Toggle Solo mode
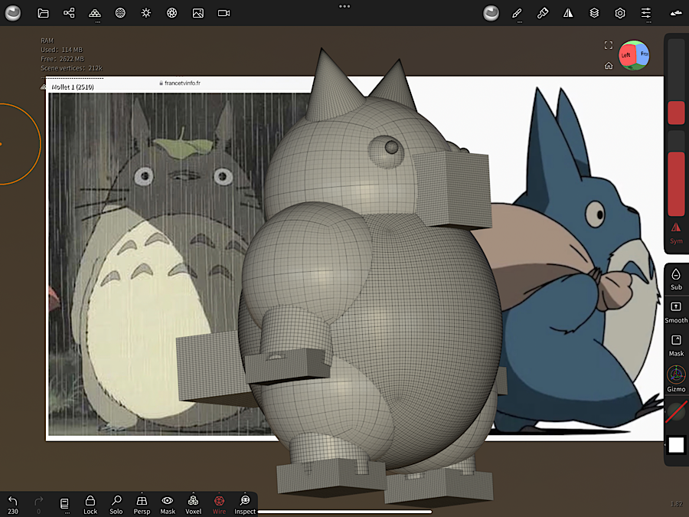This screenshot has width=689, height=517. click(x=116, y=505)
